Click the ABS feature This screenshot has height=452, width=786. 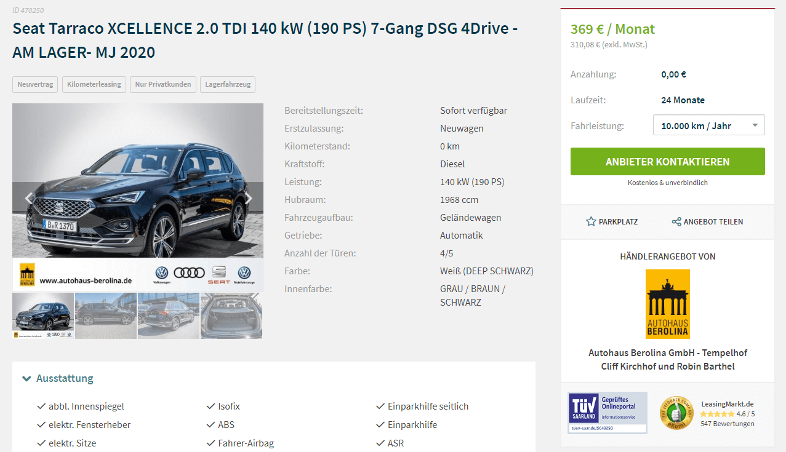[226, 425]
